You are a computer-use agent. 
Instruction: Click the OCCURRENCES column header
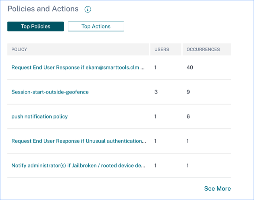[203, 50]
